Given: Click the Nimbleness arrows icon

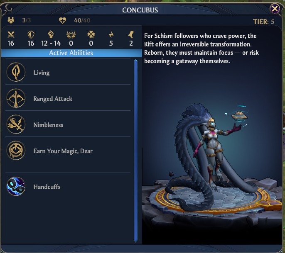Looking at the screenshot, I should pyautogui.click(x=16, y=124).
